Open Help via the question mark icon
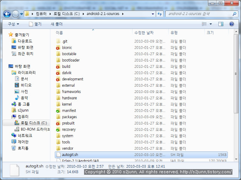 click(232, 24)
